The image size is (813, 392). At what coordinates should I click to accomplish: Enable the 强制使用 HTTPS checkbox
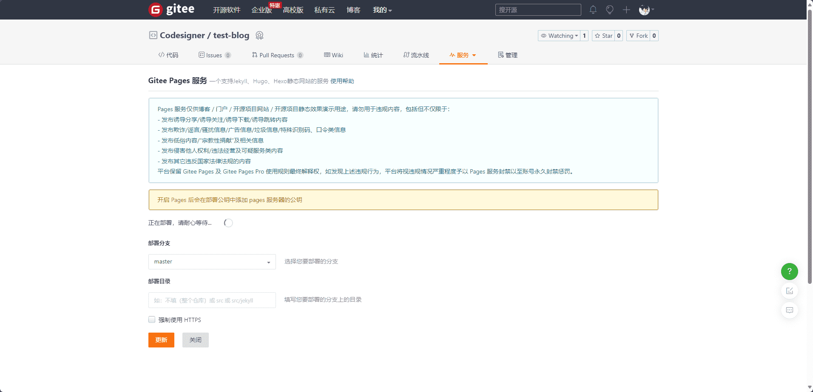point(152,319)
